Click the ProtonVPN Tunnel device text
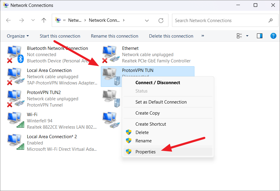 (45, 105)
